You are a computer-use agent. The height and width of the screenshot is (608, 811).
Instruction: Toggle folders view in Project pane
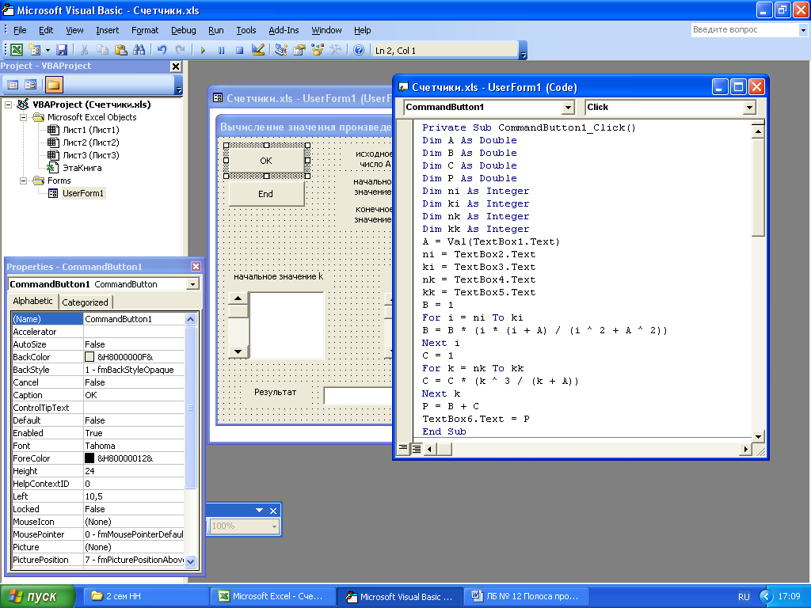(53, 84)
